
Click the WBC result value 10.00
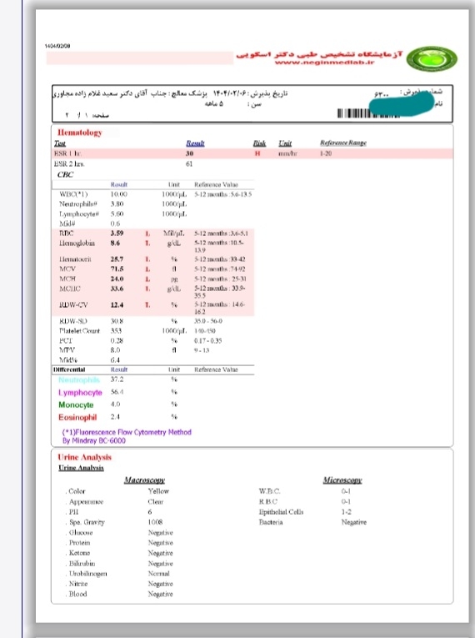click(118, 194)
